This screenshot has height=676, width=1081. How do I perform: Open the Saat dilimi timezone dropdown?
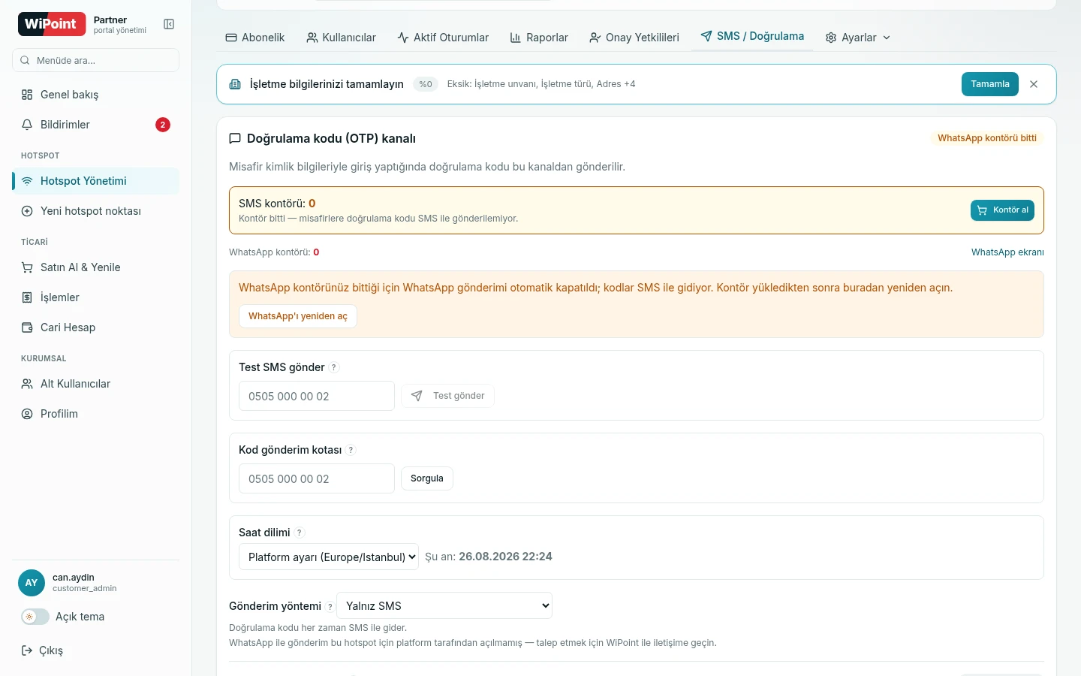(329, 557)
